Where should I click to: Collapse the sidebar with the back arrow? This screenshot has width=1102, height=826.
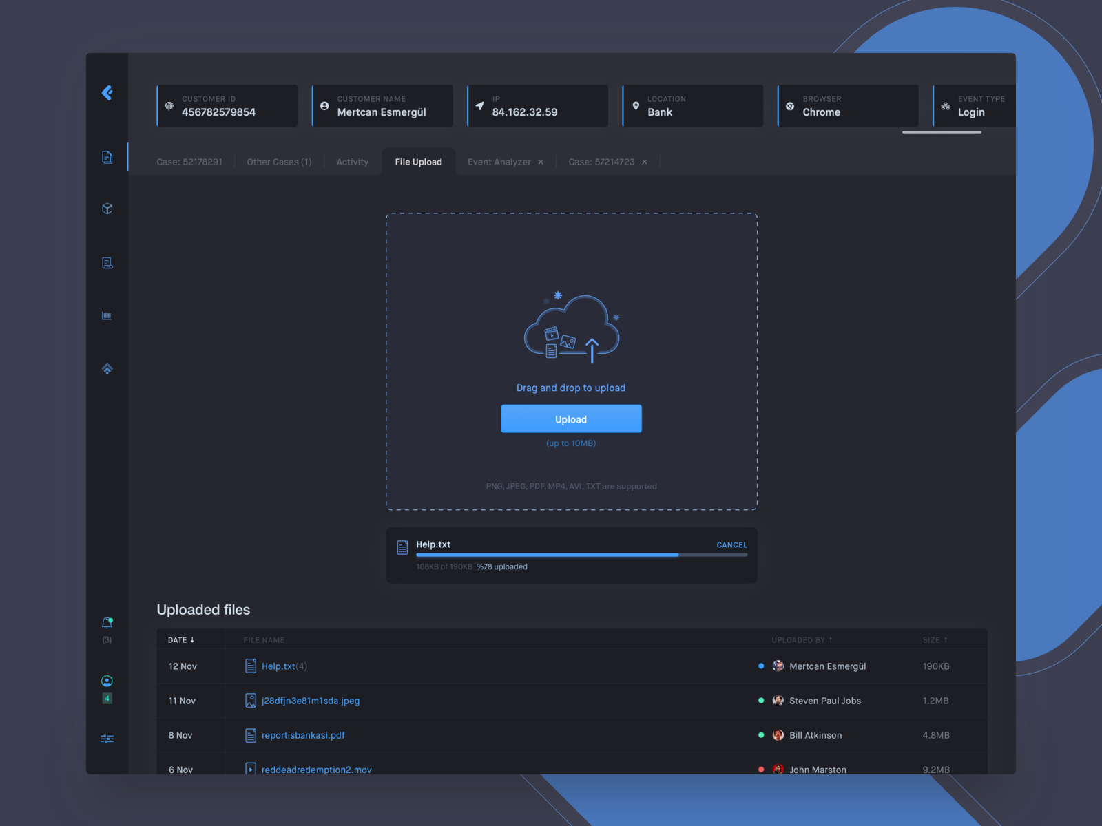pyautogui.click(x=107, y=93)
